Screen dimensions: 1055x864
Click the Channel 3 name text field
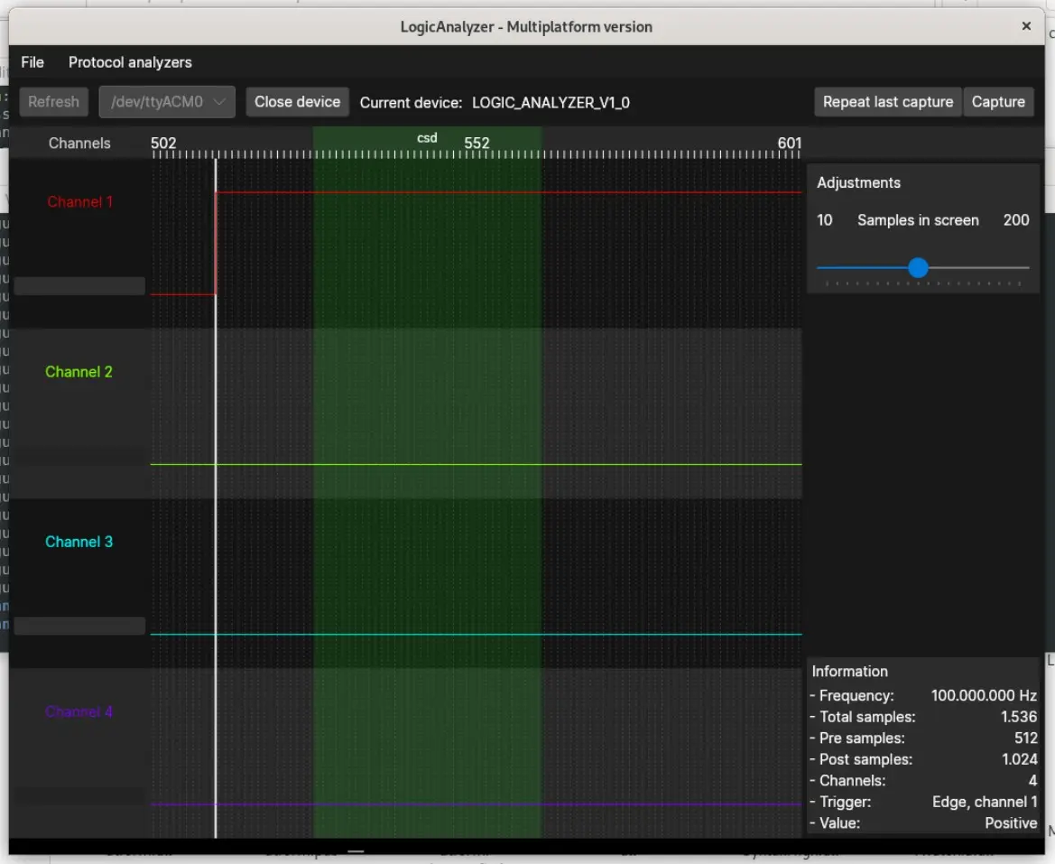pos(79,626)
